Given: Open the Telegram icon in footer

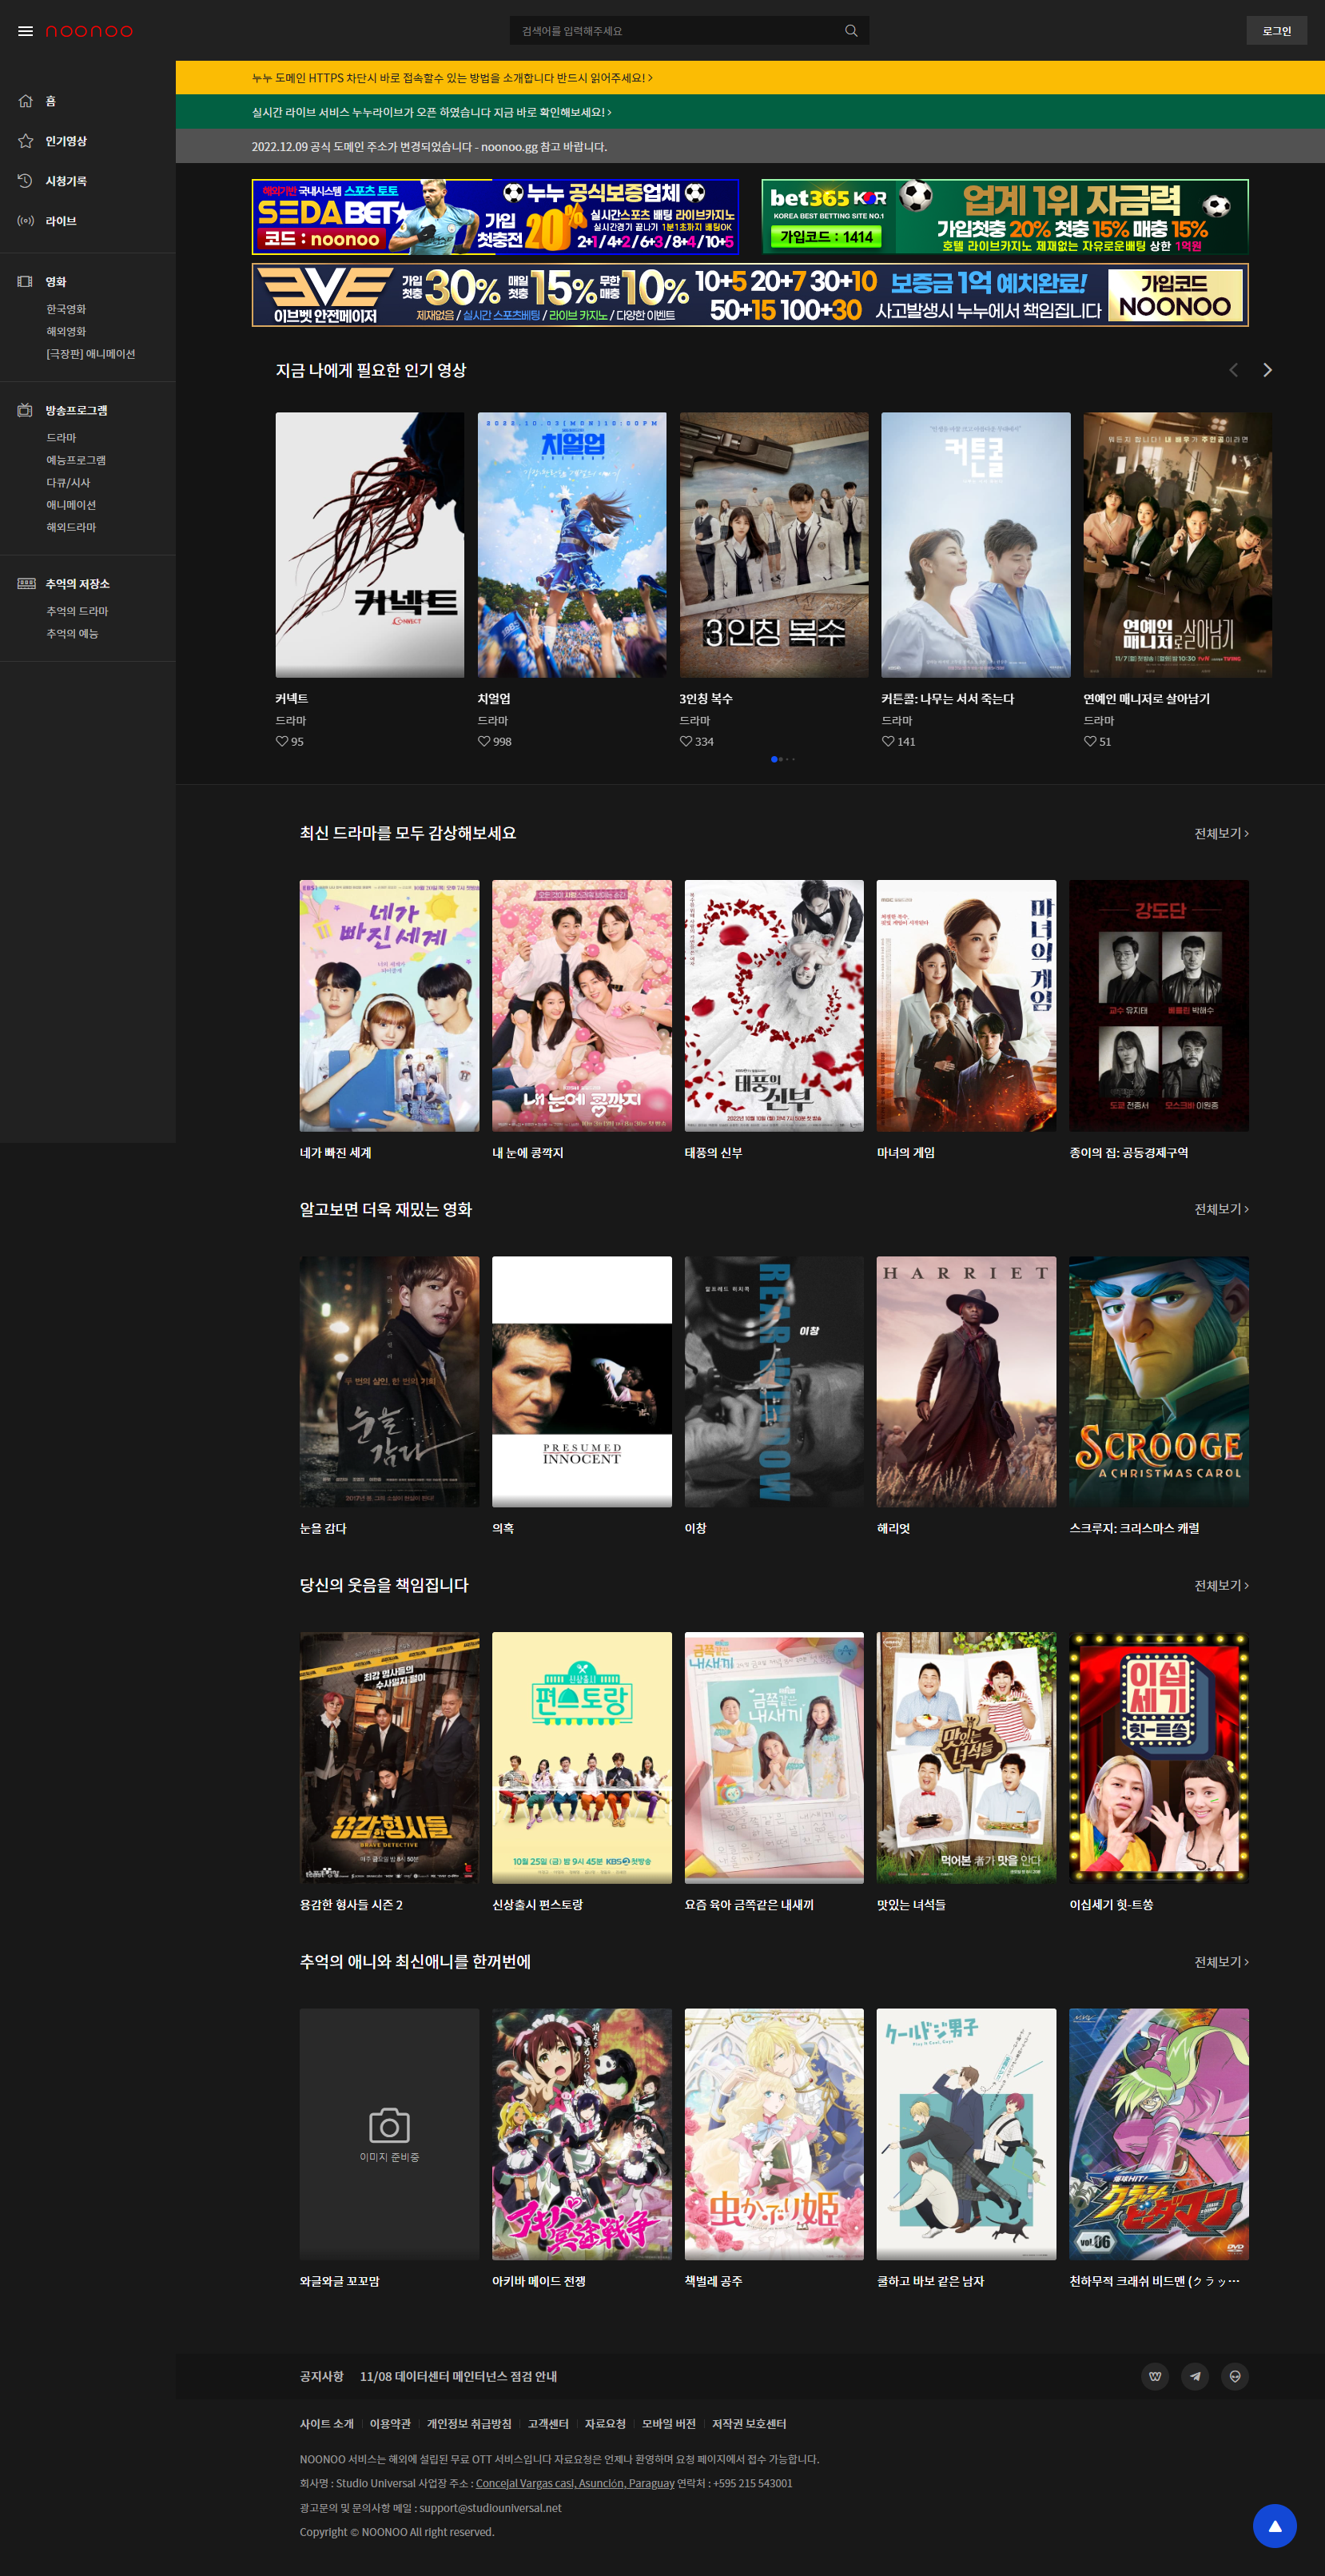Looking at the screenshot, I should pos(1195,2376).
